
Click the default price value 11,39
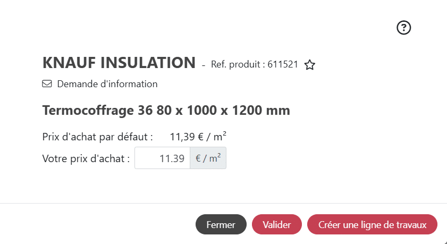182,137
